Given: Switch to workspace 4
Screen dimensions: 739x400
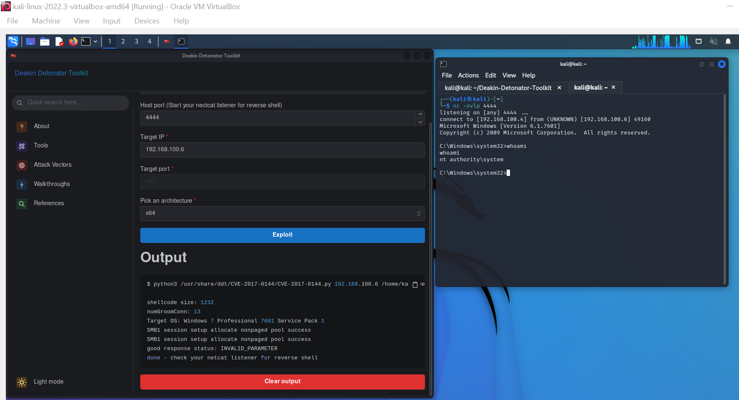Looking at the screenshot, I should [x=149, y=41].
